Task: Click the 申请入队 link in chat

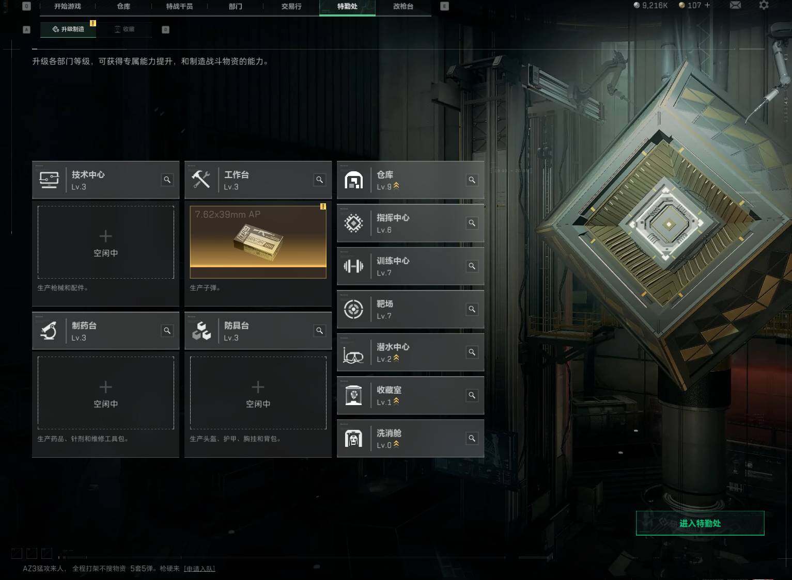Action: click(x=199, y=569)
